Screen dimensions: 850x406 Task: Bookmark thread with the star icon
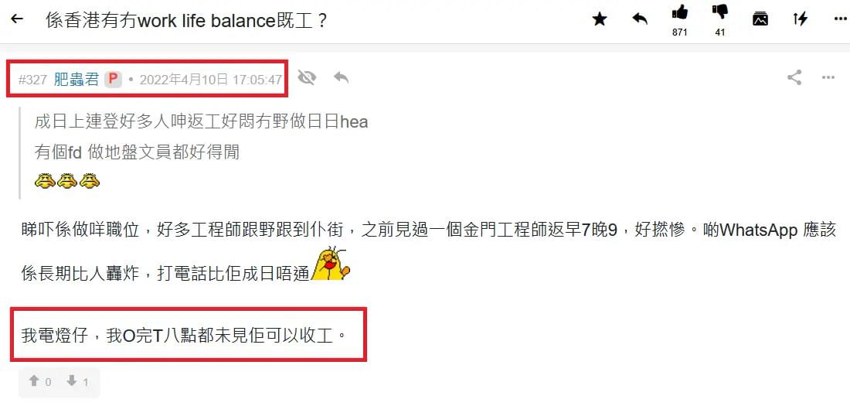pos(600,19)
